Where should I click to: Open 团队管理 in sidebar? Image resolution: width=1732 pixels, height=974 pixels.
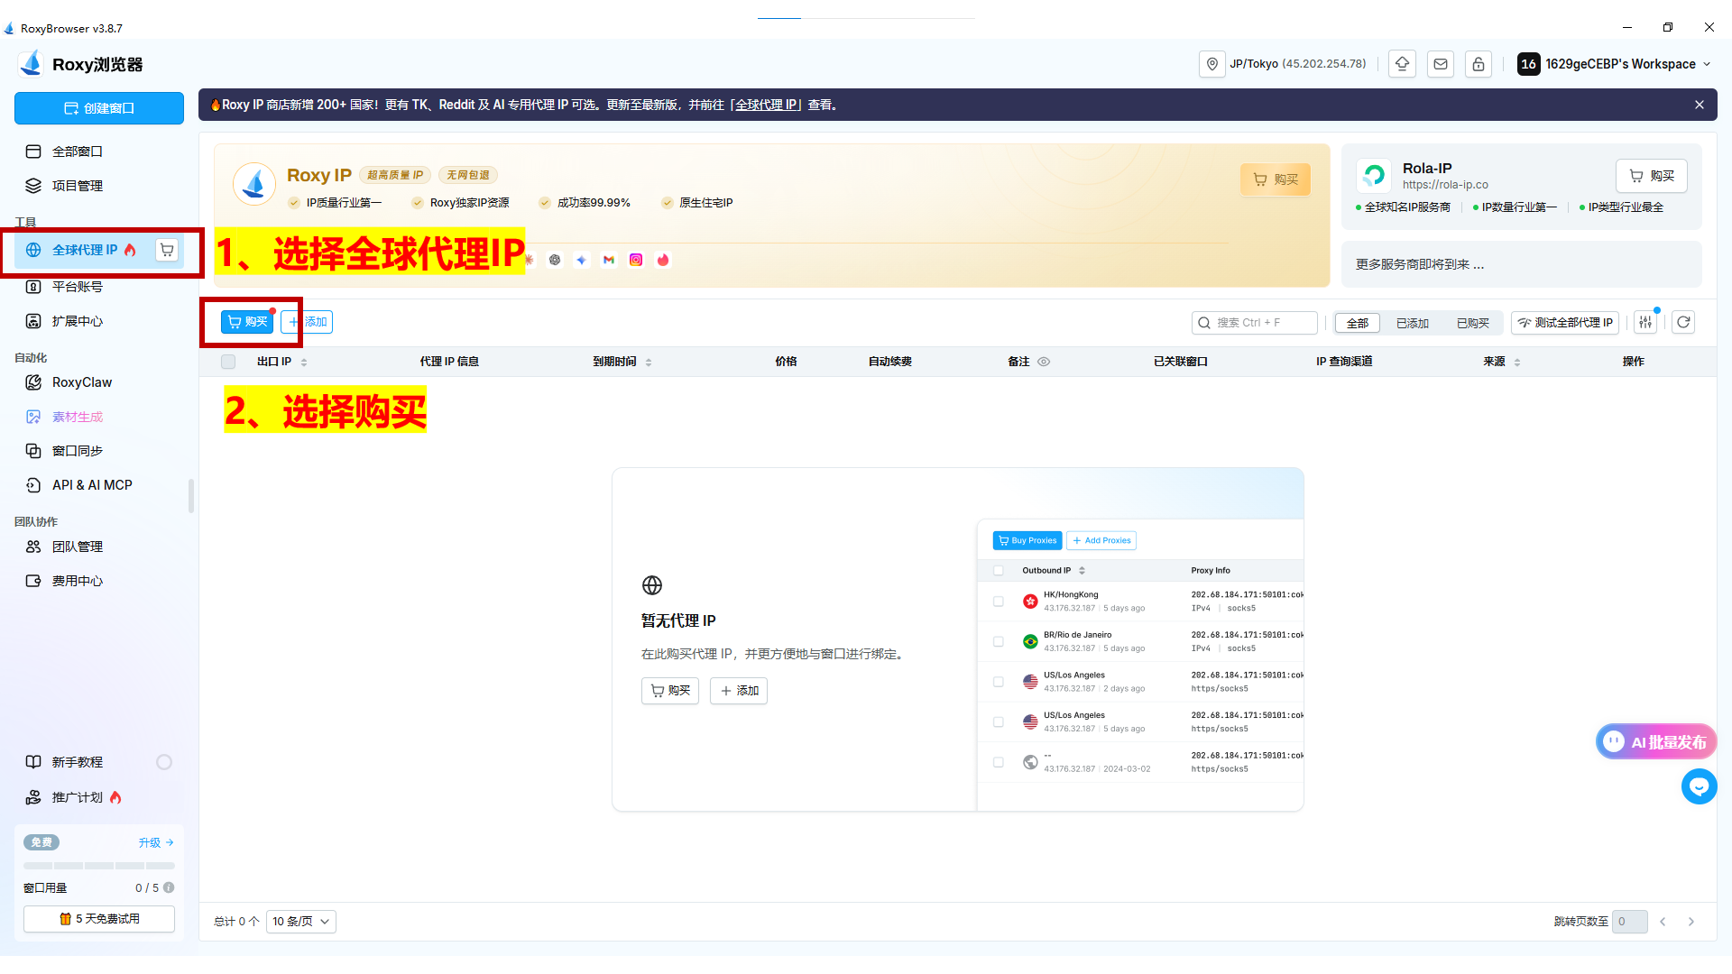pyautogui.click(x=99, y=547)
